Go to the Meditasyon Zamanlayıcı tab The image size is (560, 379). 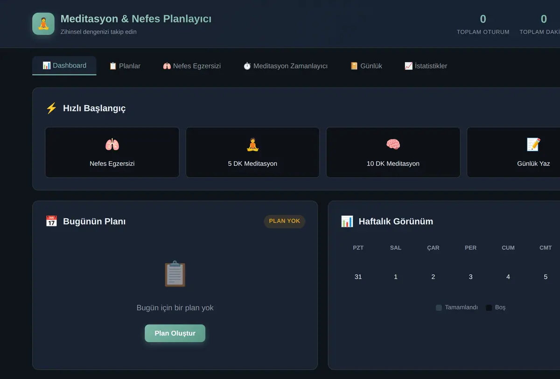[285, 66]
